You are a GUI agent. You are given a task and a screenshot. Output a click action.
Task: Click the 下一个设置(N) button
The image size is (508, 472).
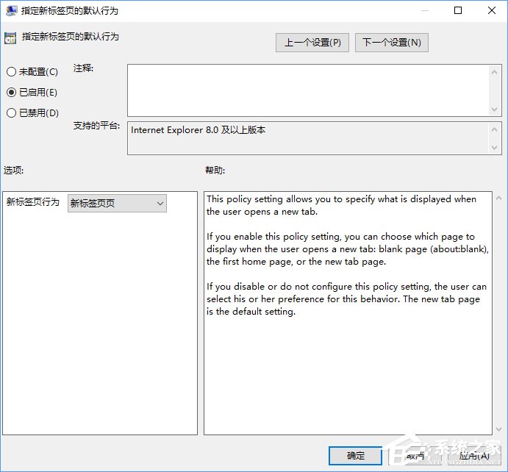coord(391,43)
